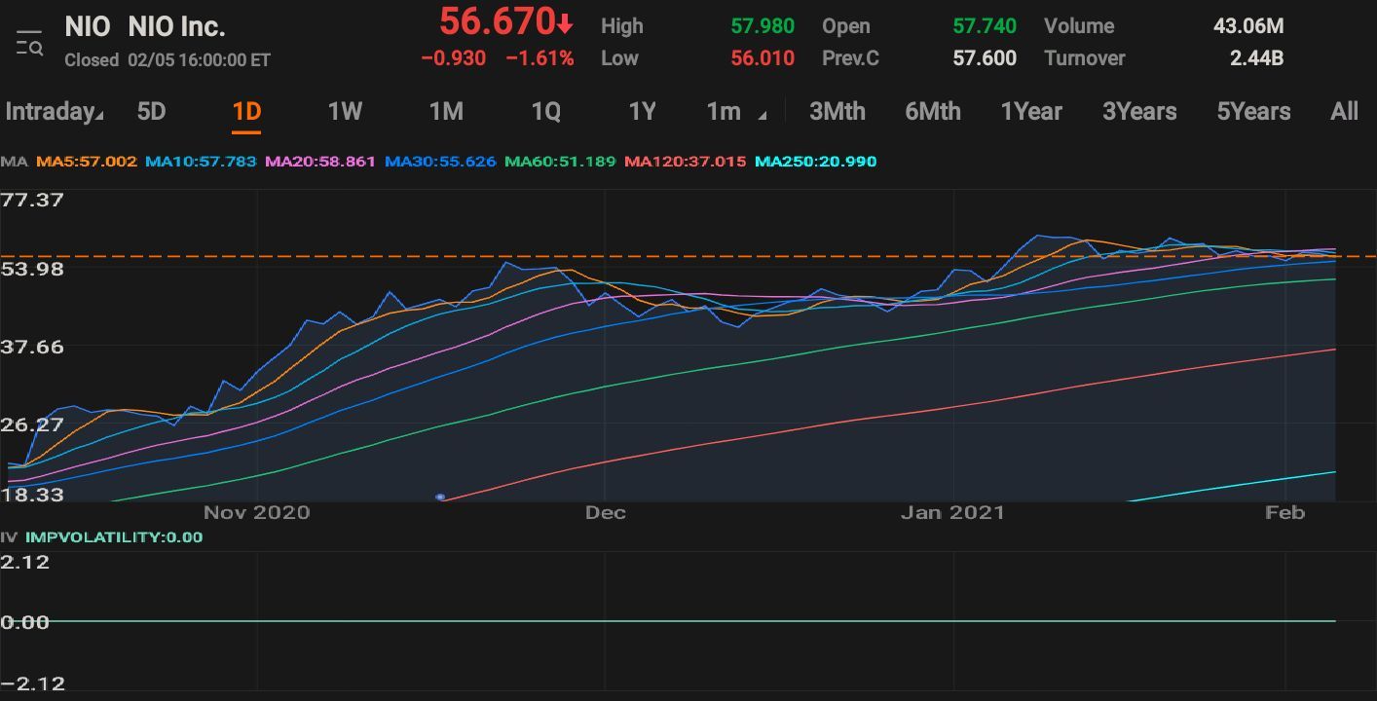Click the NIO ticker symbol
This screenshot has height=701, width=1377.
[88, 26]
